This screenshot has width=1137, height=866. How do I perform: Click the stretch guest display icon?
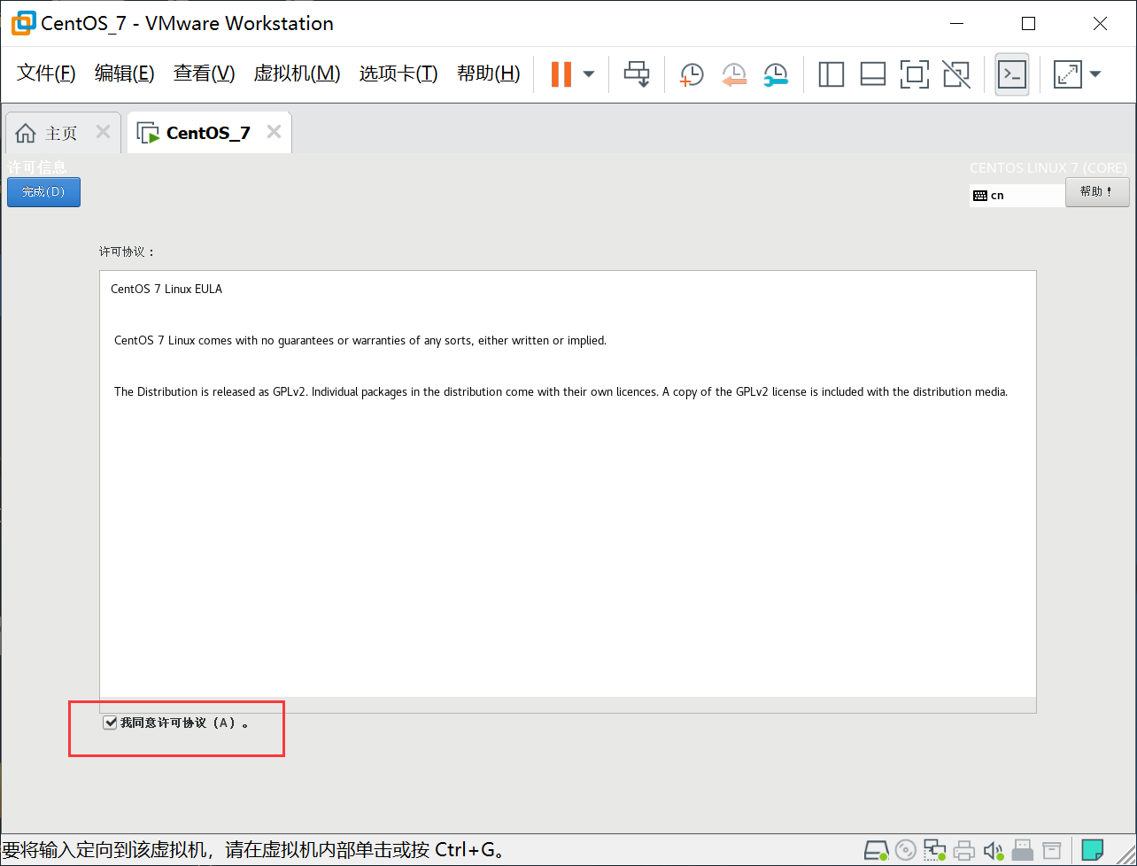(x=1068, y=74)
